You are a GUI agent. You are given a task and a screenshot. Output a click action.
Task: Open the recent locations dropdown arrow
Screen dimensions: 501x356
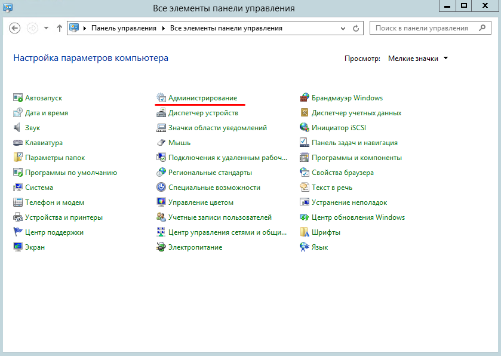pos(47,28)
